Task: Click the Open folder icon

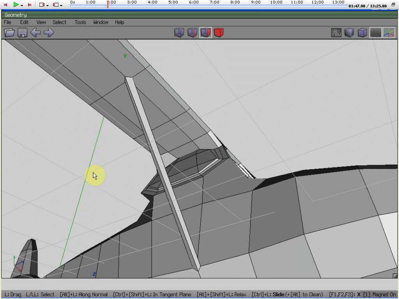Action: pyautogui.click(x=9, y=33)
